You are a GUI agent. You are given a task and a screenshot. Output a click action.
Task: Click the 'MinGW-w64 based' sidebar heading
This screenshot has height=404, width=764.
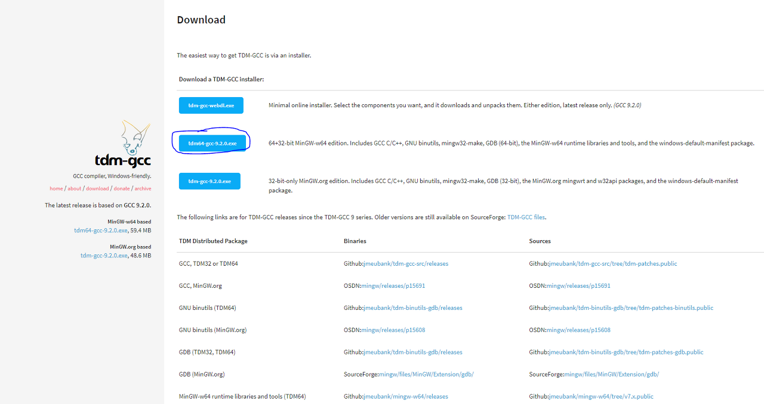tap(130, 222)
